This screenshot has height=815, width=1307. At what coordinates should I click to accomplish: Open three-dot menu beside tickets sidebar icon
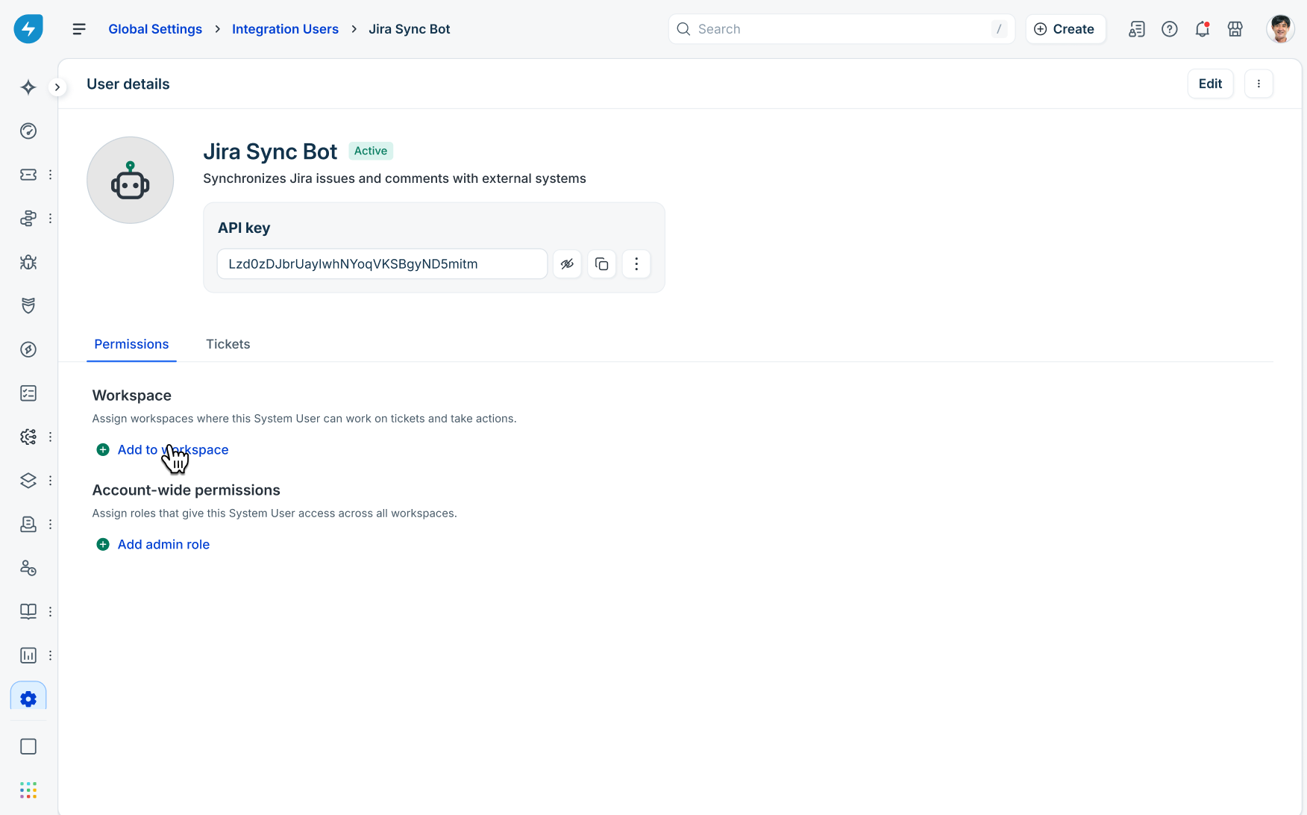[50, 175]
